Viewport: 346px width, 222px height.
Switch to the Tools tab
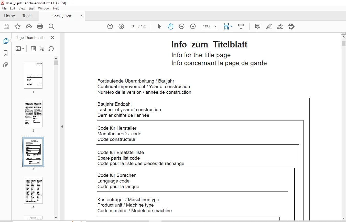click(x=27, y=16)
